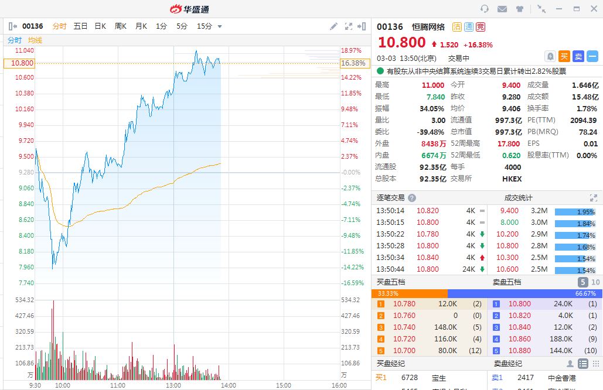Screen dimensions: 603x390
Task: Switch order book depth to 5 levels
Action: coord(582,282)
